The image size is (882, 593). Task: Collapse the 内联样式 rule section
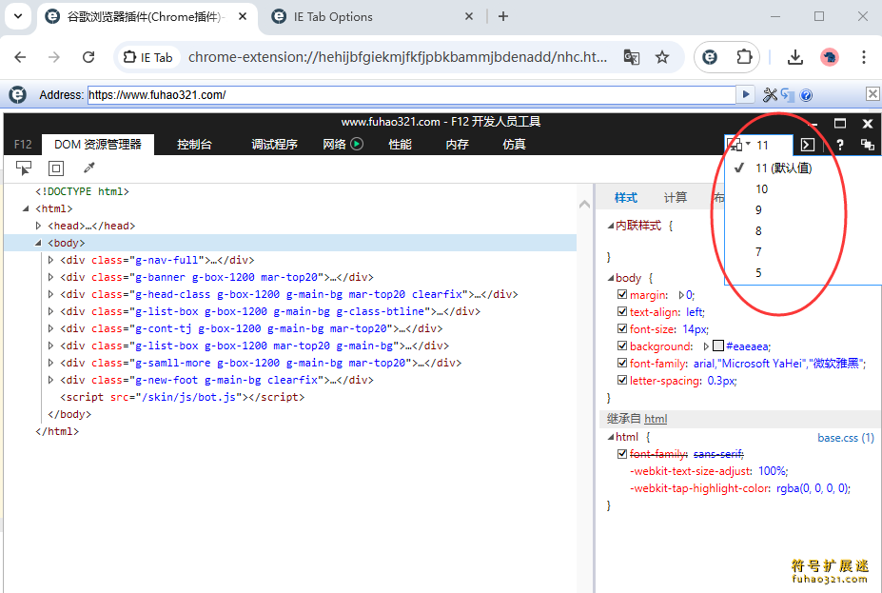610,226
